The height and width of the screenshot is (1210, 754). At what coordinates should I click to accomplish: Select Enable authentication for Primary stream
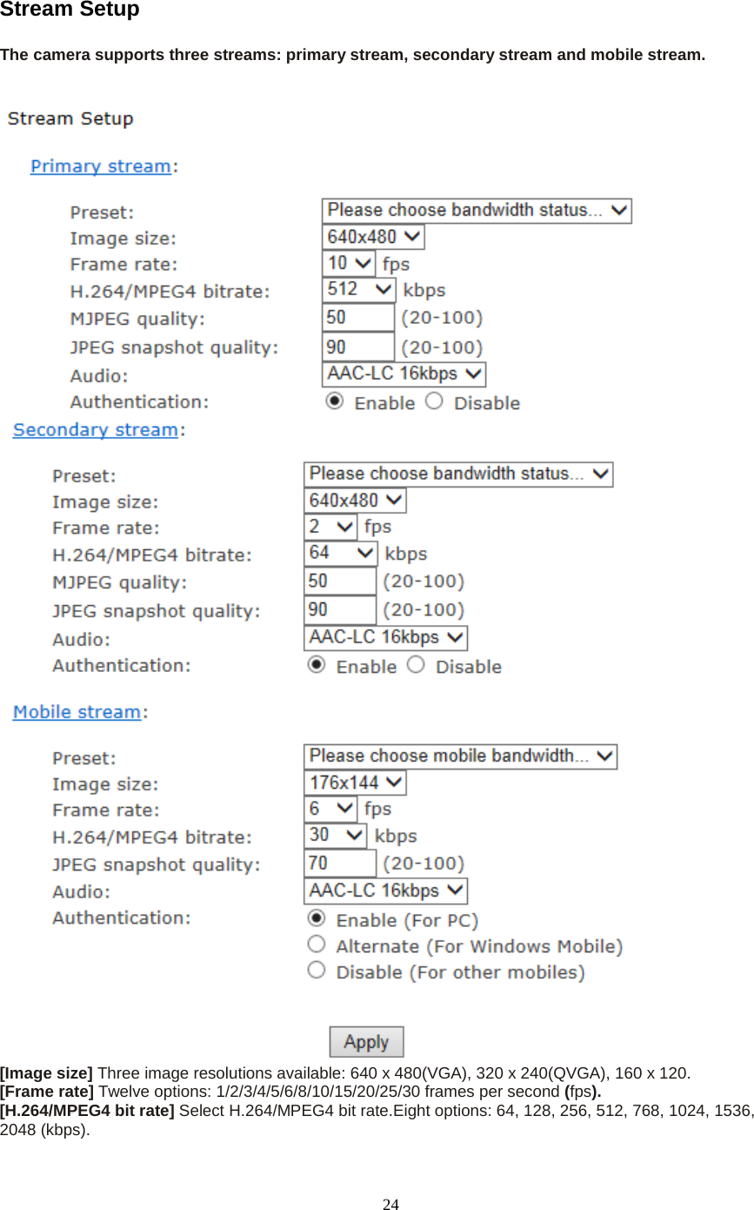click(334, 401)
